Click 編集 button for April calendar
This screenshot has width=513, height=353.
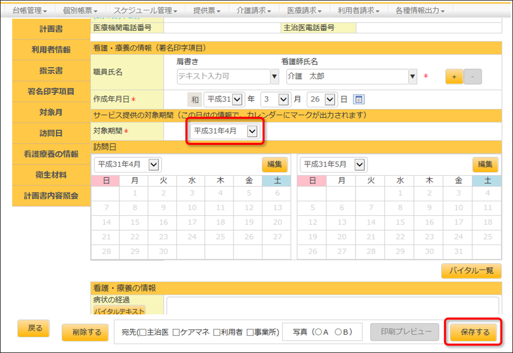click(x=275, y=164)
